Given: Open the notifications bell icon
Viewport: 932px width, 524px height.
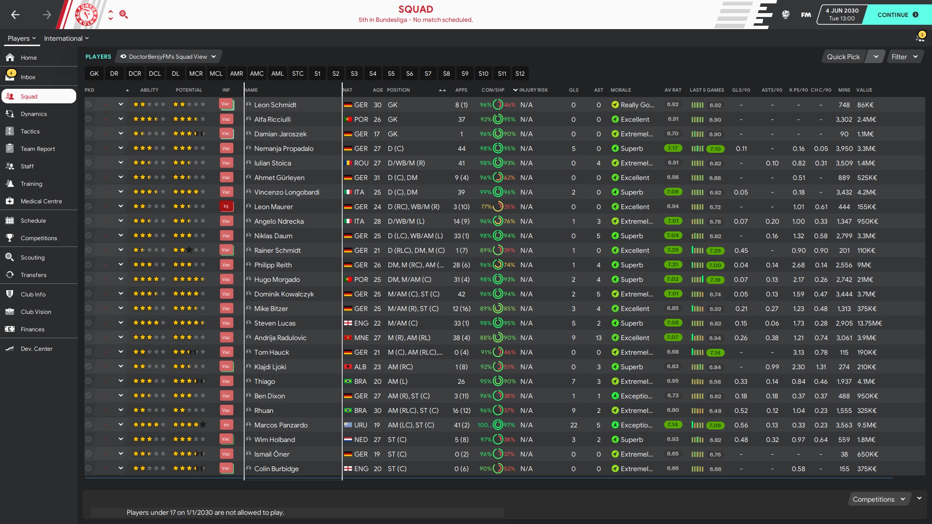Looking at the screenshot, I should [919, 37].
